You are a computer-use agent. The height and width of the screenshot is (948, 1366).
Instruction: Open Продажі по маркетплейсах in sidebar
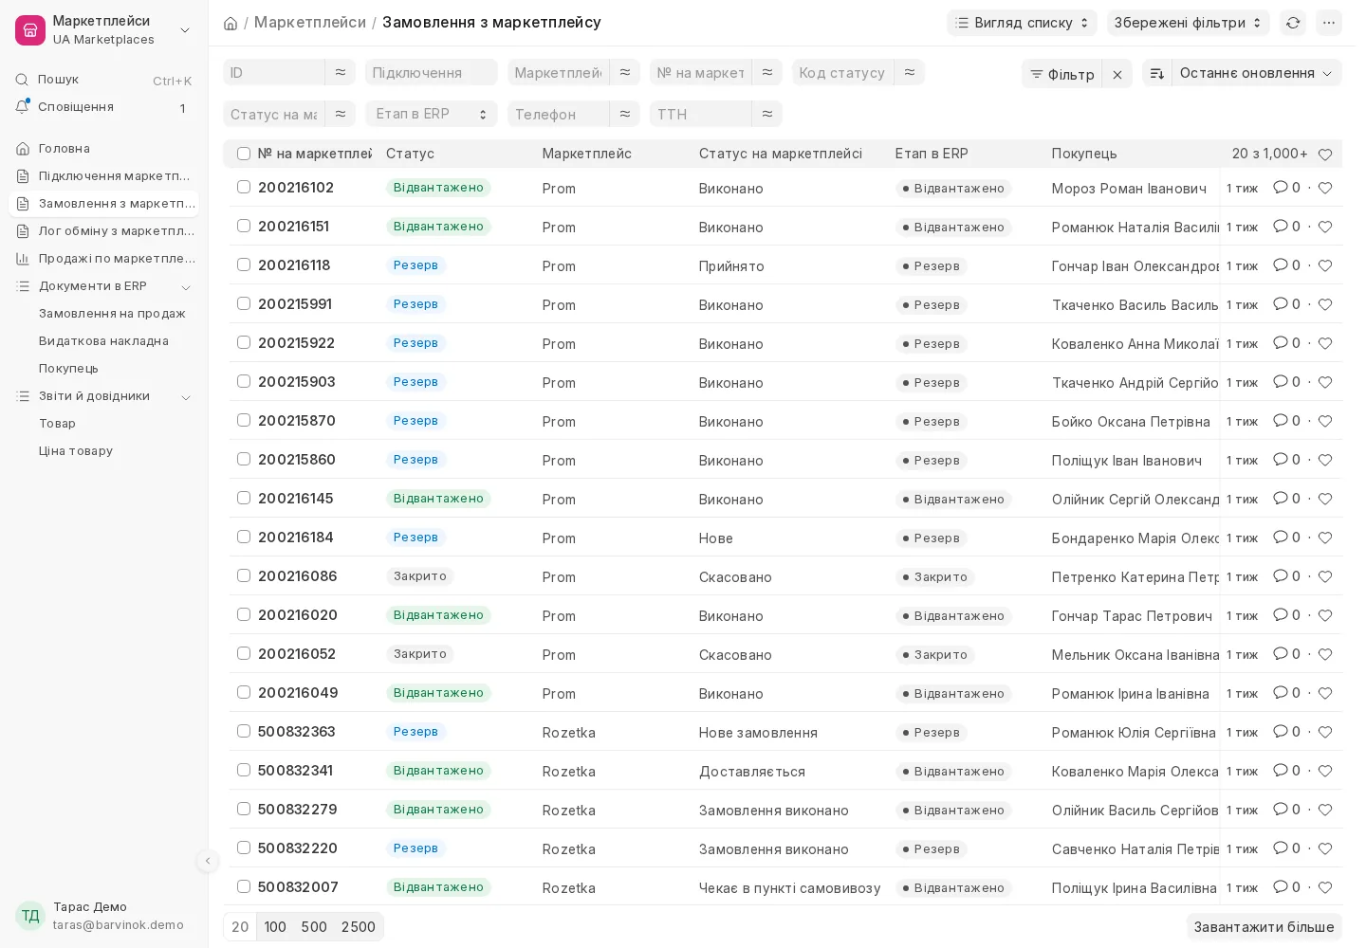(103, 258)
